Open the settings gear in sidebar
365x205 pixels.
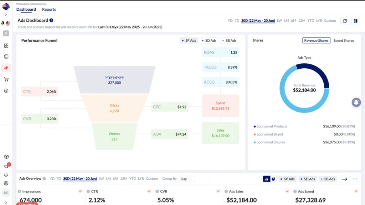[6, 183]
